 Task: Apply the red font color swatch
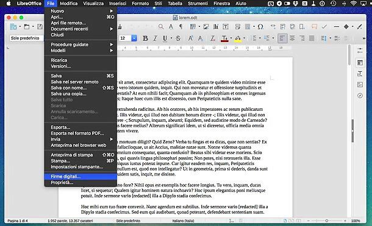click(224, 41)
